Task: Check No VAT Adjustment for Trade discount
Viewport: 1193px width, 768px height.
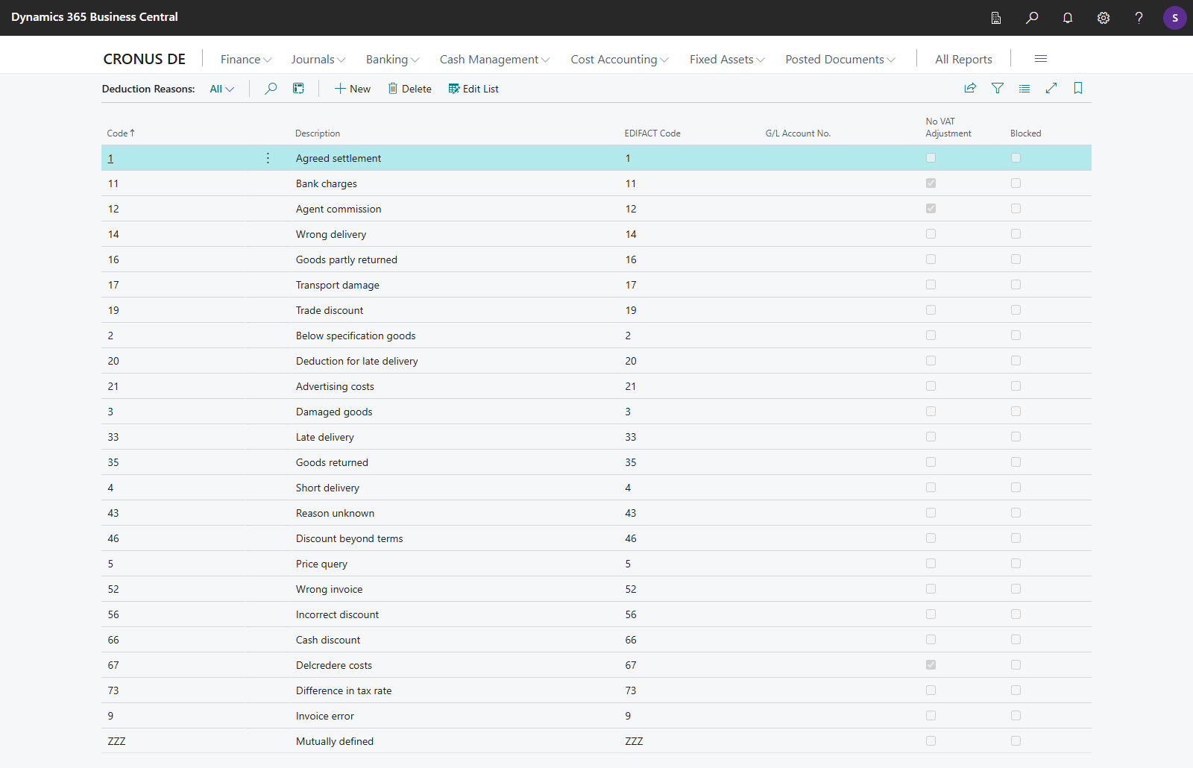Action: (x=931, y=310)
